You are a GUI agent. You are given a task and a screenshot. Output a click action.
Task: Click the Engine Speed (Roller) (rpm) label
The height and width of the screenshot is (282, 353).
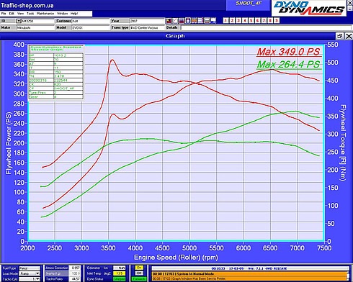pos(176,258)
